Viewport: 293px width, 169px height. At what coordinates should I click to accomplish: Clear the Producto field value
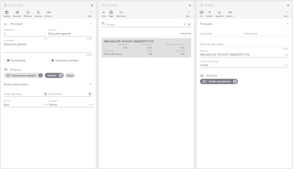click(285, 55)
